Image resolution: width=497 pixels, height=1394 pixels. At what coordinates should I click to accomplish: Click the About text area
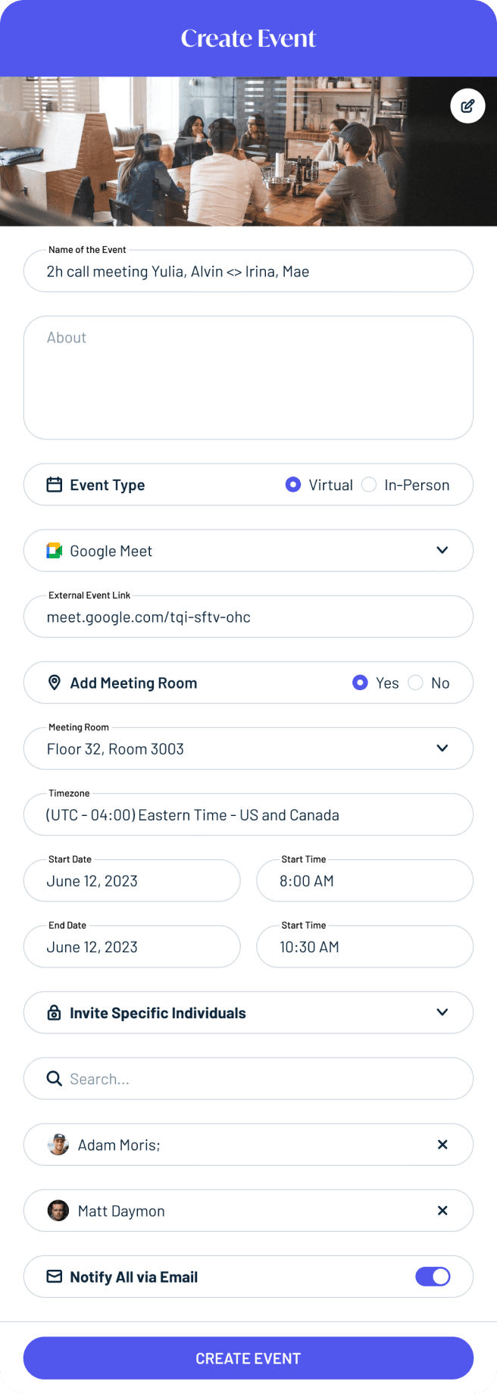[248, 377]
